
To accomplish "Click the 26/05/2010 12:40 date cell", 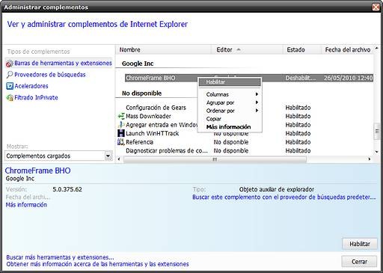I will [x=349, y=78].
